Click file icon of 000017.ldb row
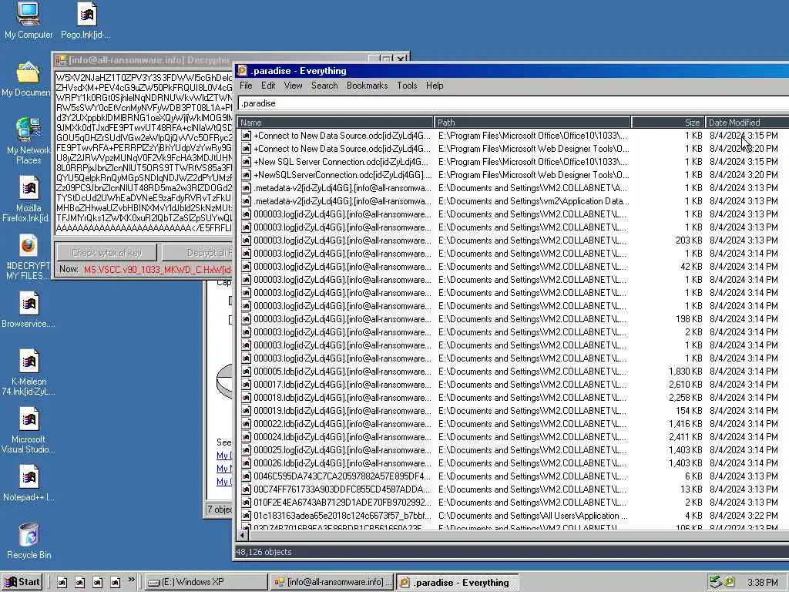Viewport: 789px width, 592px height. (246, 385)
